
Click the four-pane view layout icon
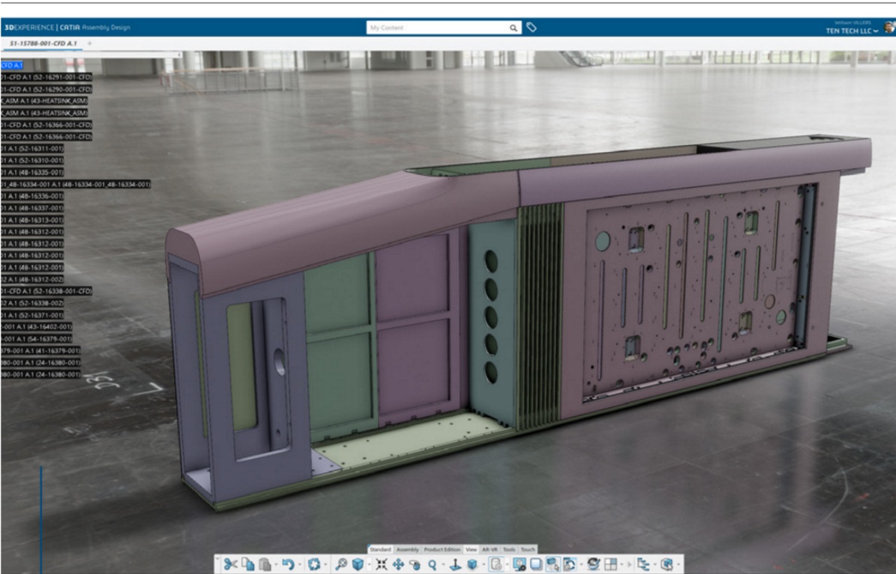tap(611, 564)
